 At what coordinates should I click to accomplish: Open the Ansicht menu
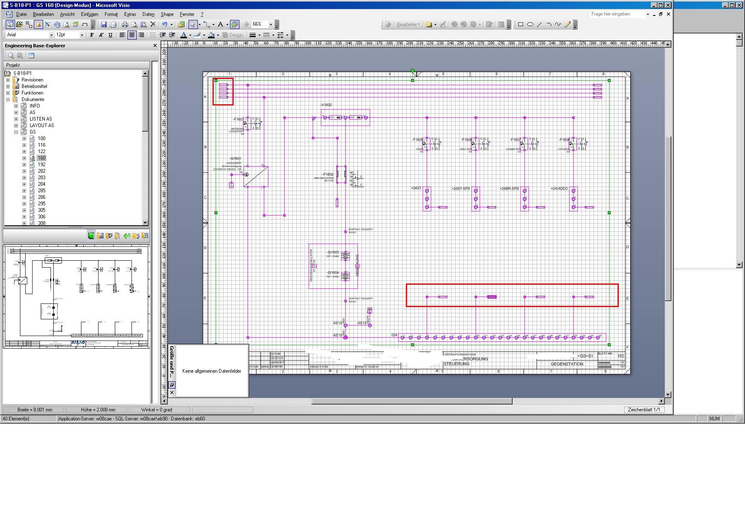[x=67, y=14]
